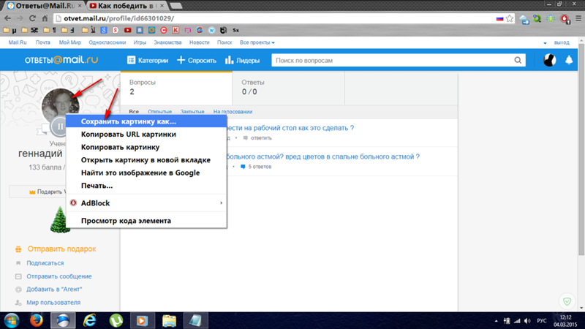585x329 pixels.
Task: Open the Sx bookmark
Action: point(235,30)
